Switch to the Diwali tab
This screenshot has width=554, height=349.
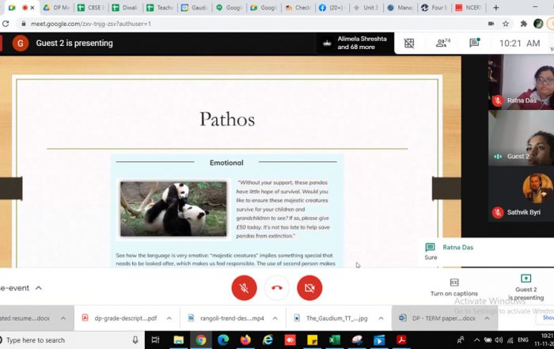pyautogui.click(x=126, y=7)
